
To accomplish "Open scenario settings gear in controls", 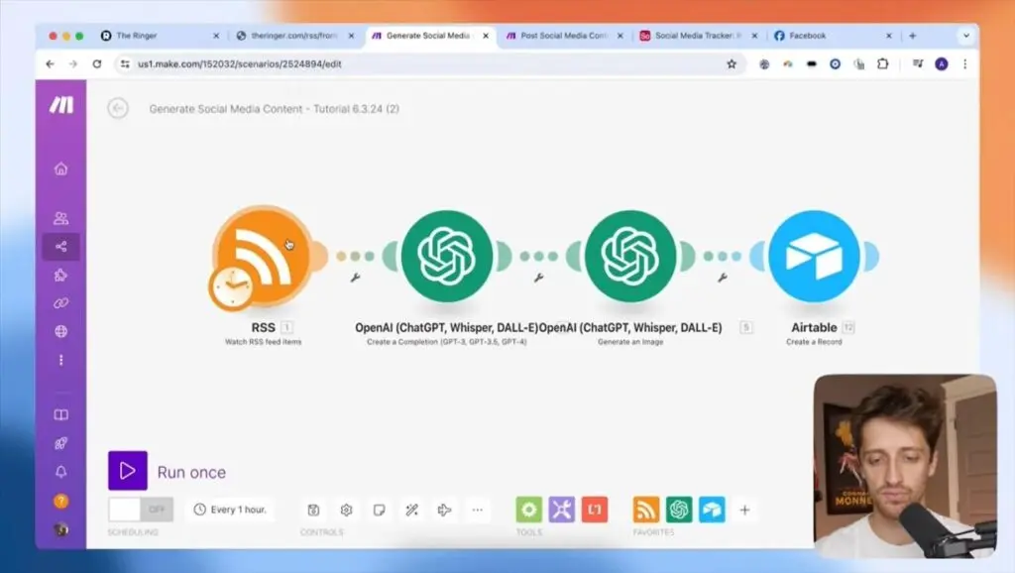I will pyautogui.click(x=346, y=510).
